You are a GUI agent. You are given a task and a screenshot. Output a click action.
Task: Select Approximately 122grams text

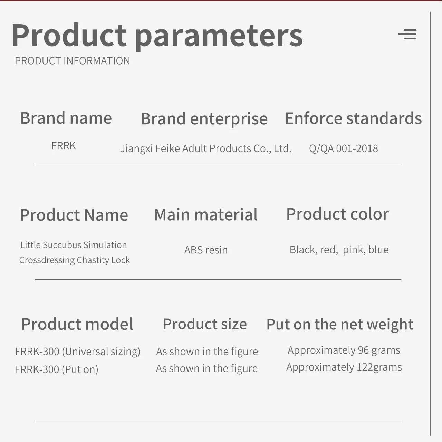(344, 367)
